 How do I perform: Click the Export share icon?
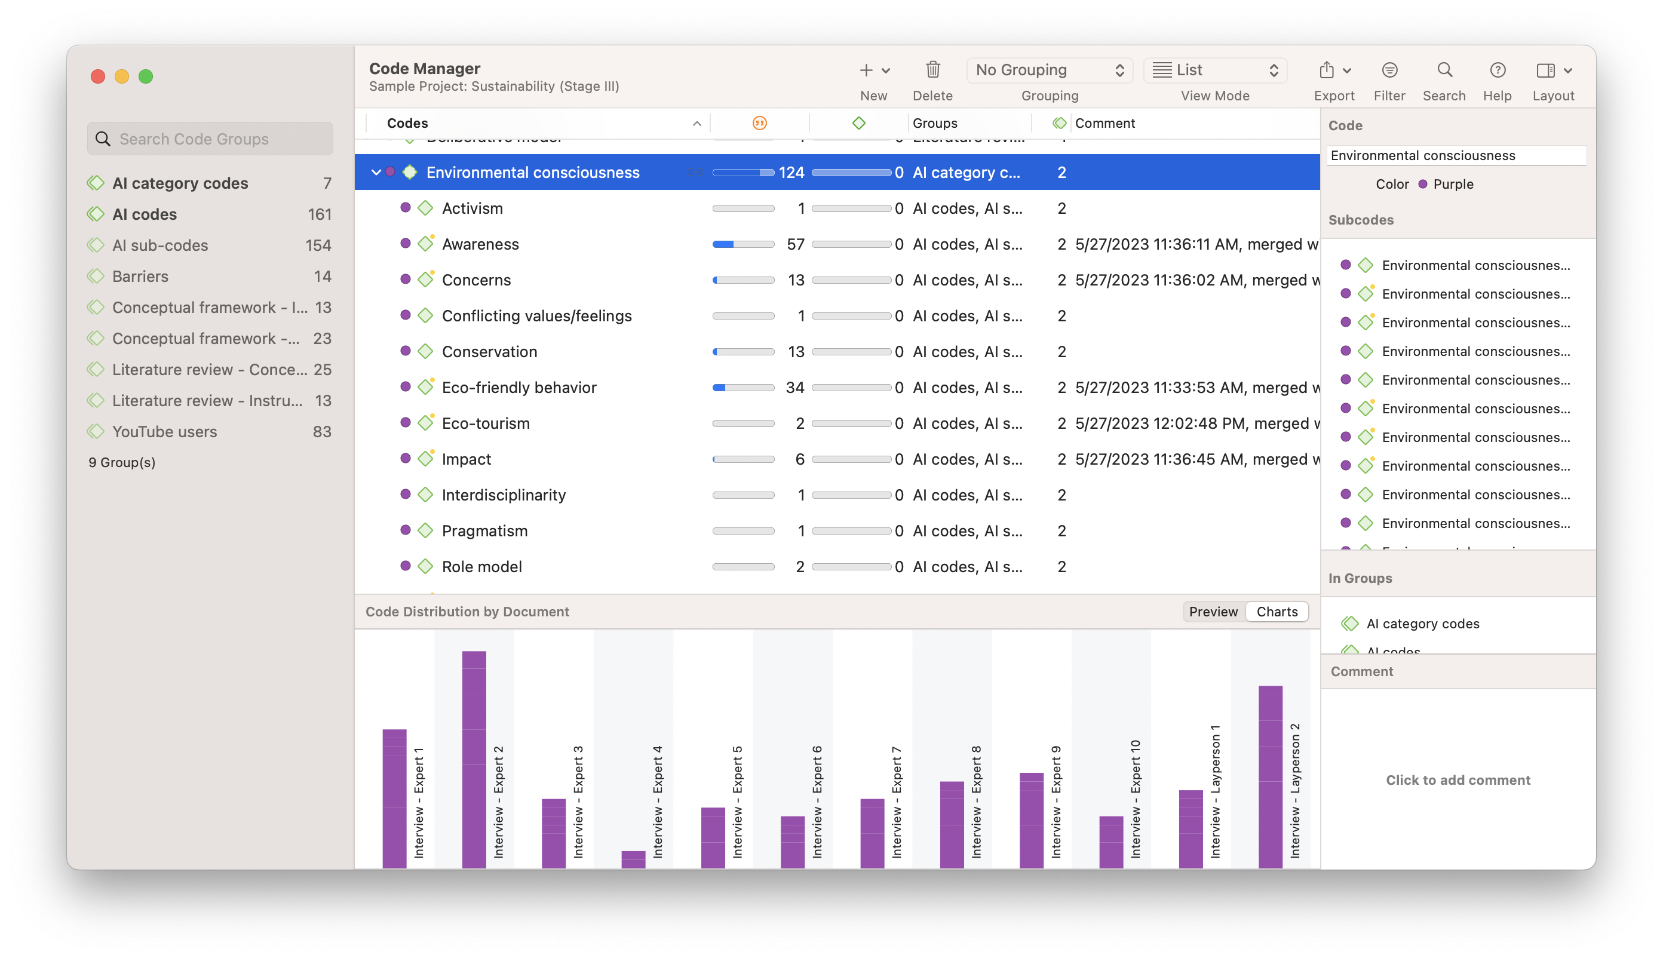(x=1327, y=70)
